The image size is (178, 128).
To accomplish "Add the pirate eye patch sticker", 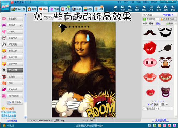I will click(x=166, y=47).
